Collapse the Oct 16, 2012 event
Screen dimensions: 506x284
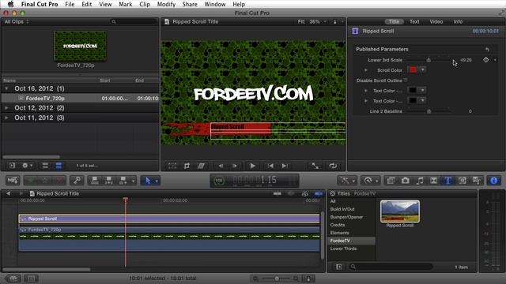coord(6,88)
